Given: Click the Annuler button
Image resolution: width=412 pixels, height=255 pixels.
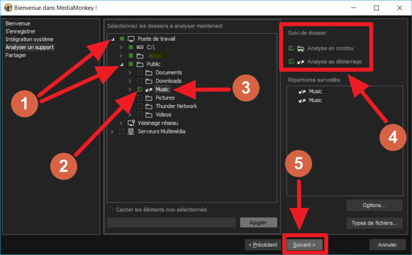Looking at the screenshot, I should pyautogui.click(x=387, y=245).
